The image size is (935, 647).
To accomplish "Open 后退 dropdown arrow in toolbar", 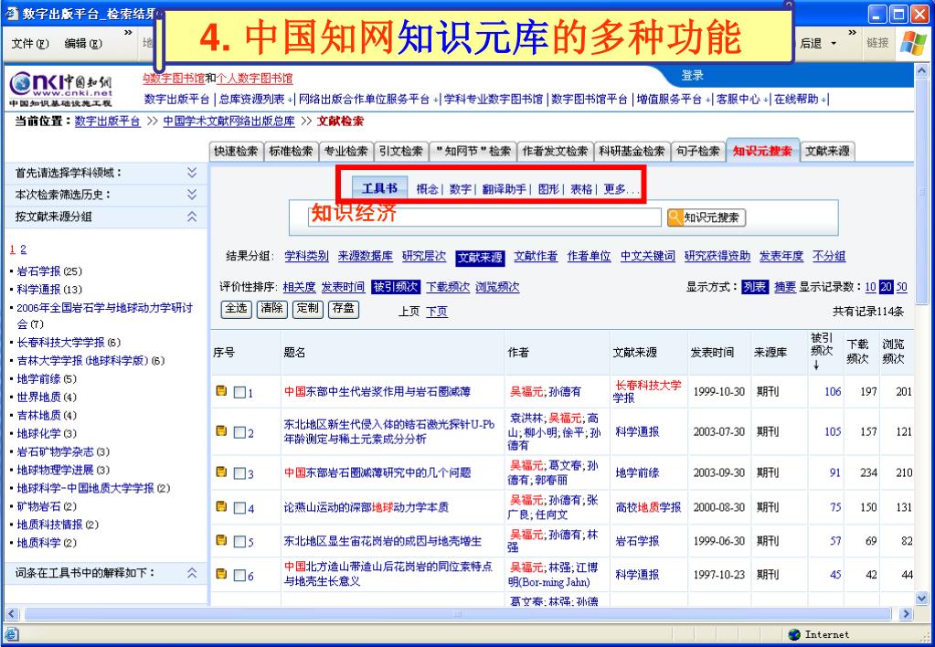I will (834, 44).
